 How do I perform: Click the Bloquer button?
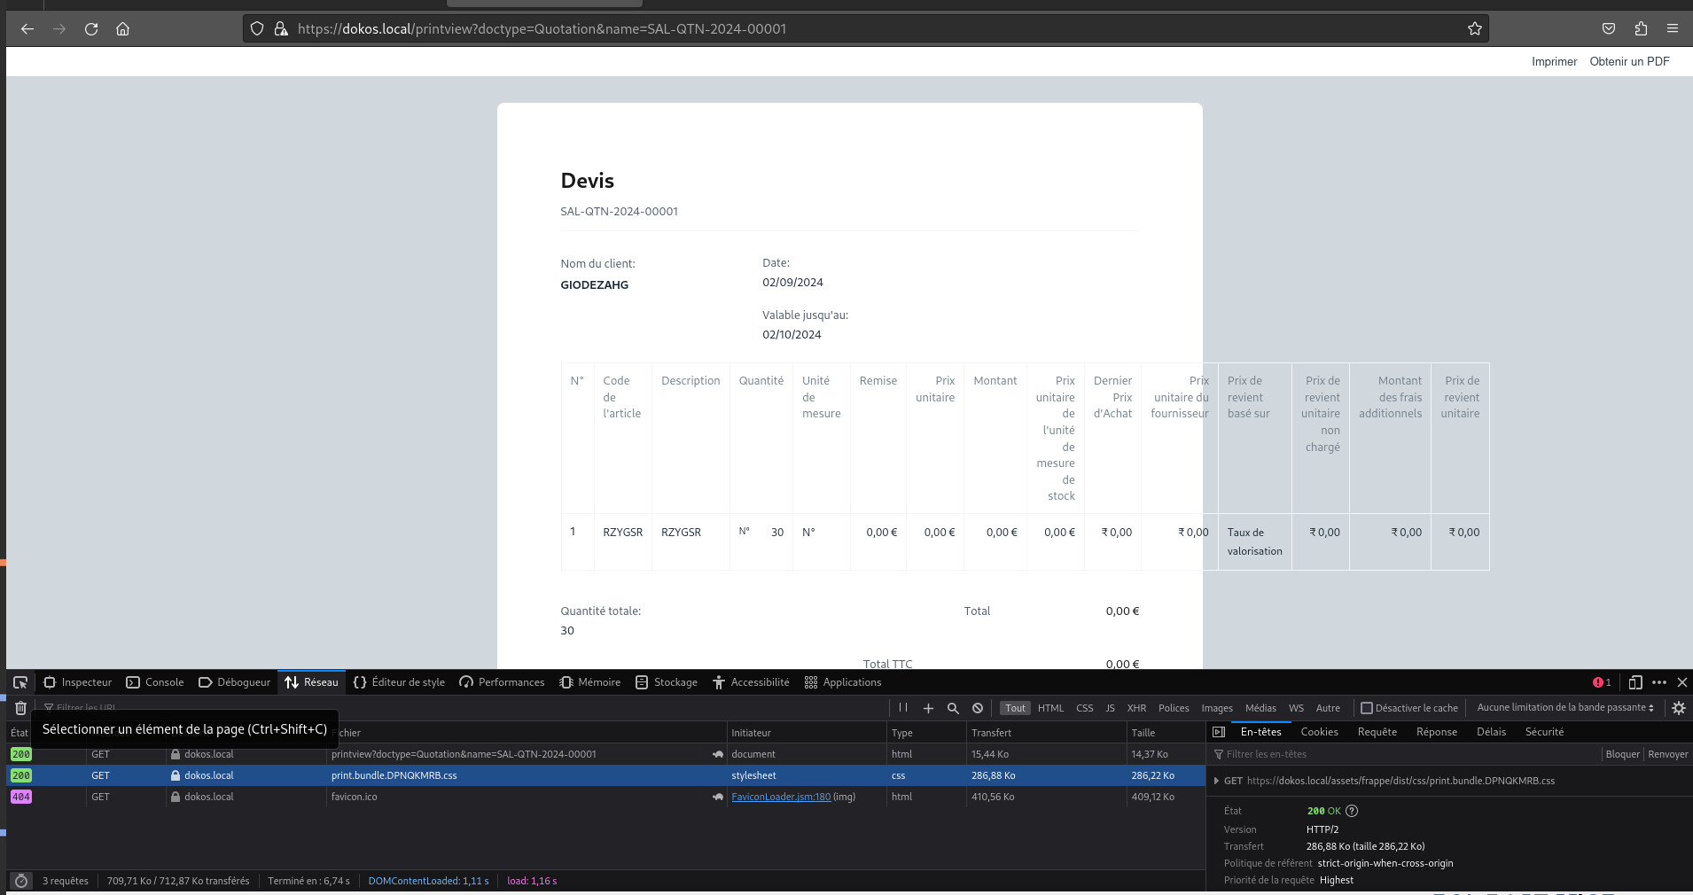[1622, 754]
